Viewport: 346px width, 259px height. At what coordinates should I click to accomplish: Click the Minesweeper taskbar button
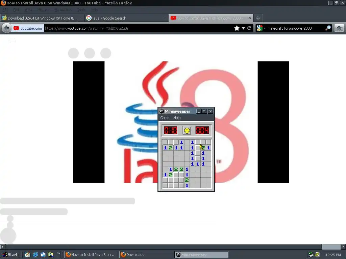click(x=201, y=255)
